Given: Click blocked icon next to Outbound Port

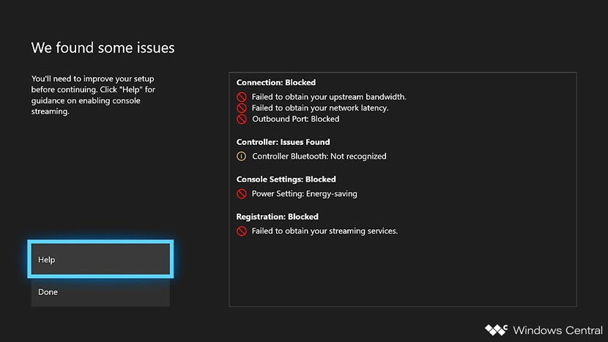Looking at the screenshot, I should tap(242, 119).
